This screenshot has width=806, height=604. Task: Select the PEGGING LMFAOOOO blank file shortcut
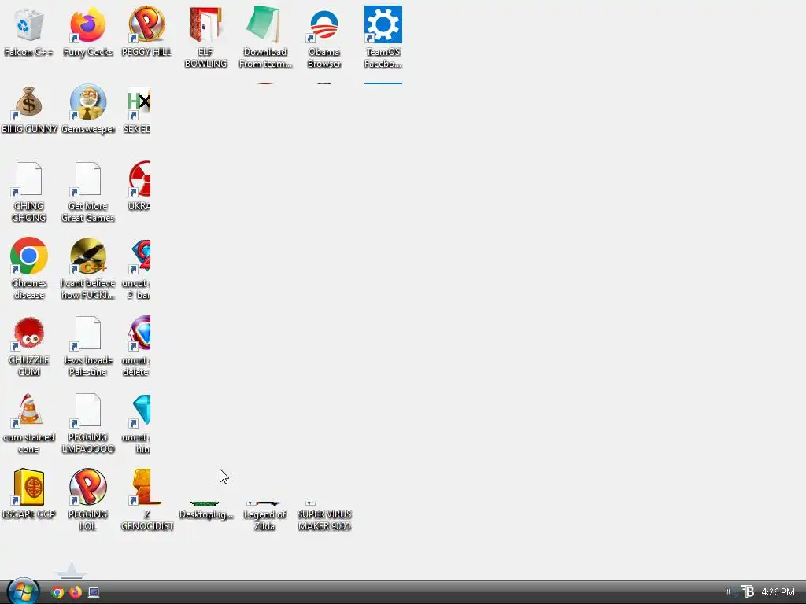88,422
